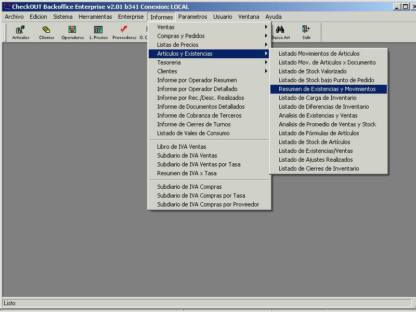This screenshot has width=416, height=312.
Task: Open Informe de Cobranza de Terceros
Action: pos(209,115)
